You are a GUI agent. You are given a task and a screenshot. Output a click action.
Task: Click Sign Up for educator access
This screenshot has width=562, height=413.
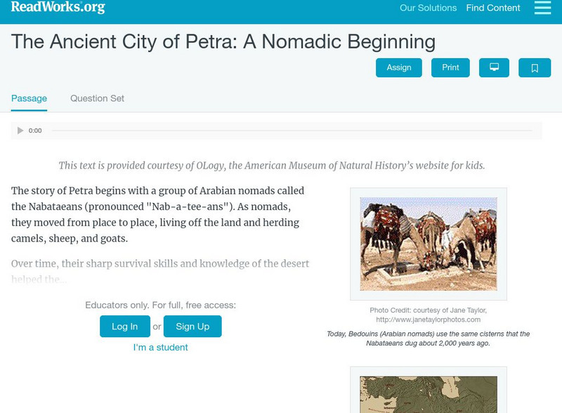192,326
